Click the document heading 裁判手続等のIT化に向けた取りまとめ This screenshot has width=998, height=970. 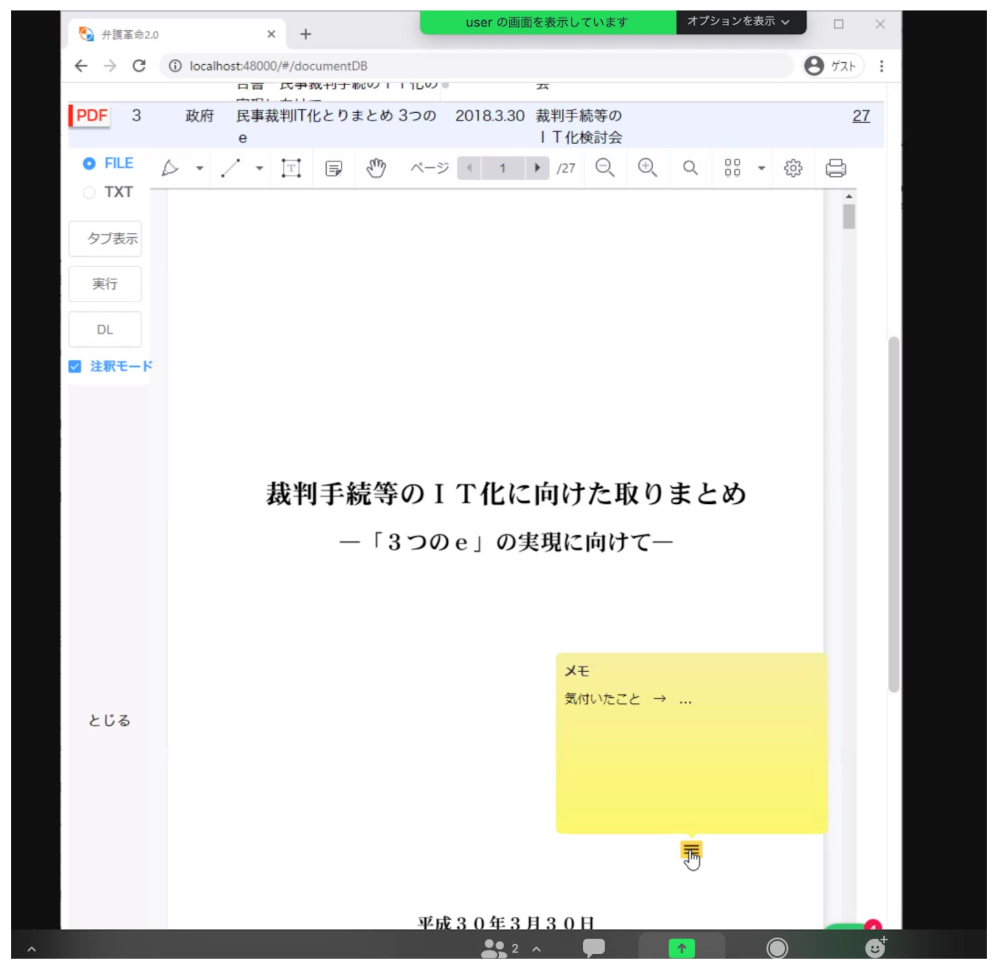coord(506,493)
